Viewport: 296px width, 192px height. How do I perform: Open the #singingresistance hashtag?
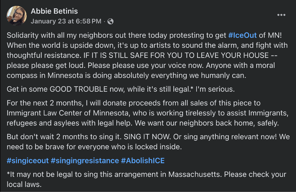pos(85,161)
